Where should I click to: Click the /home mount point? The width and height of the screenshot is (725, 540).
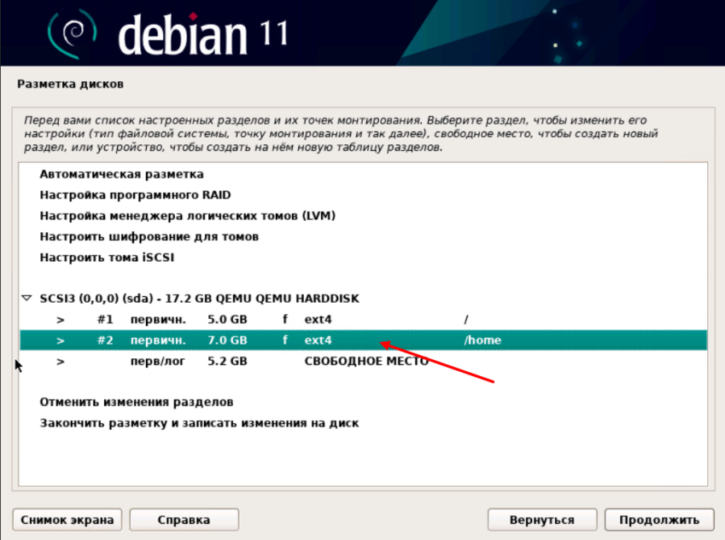click(x=482, y=340)
